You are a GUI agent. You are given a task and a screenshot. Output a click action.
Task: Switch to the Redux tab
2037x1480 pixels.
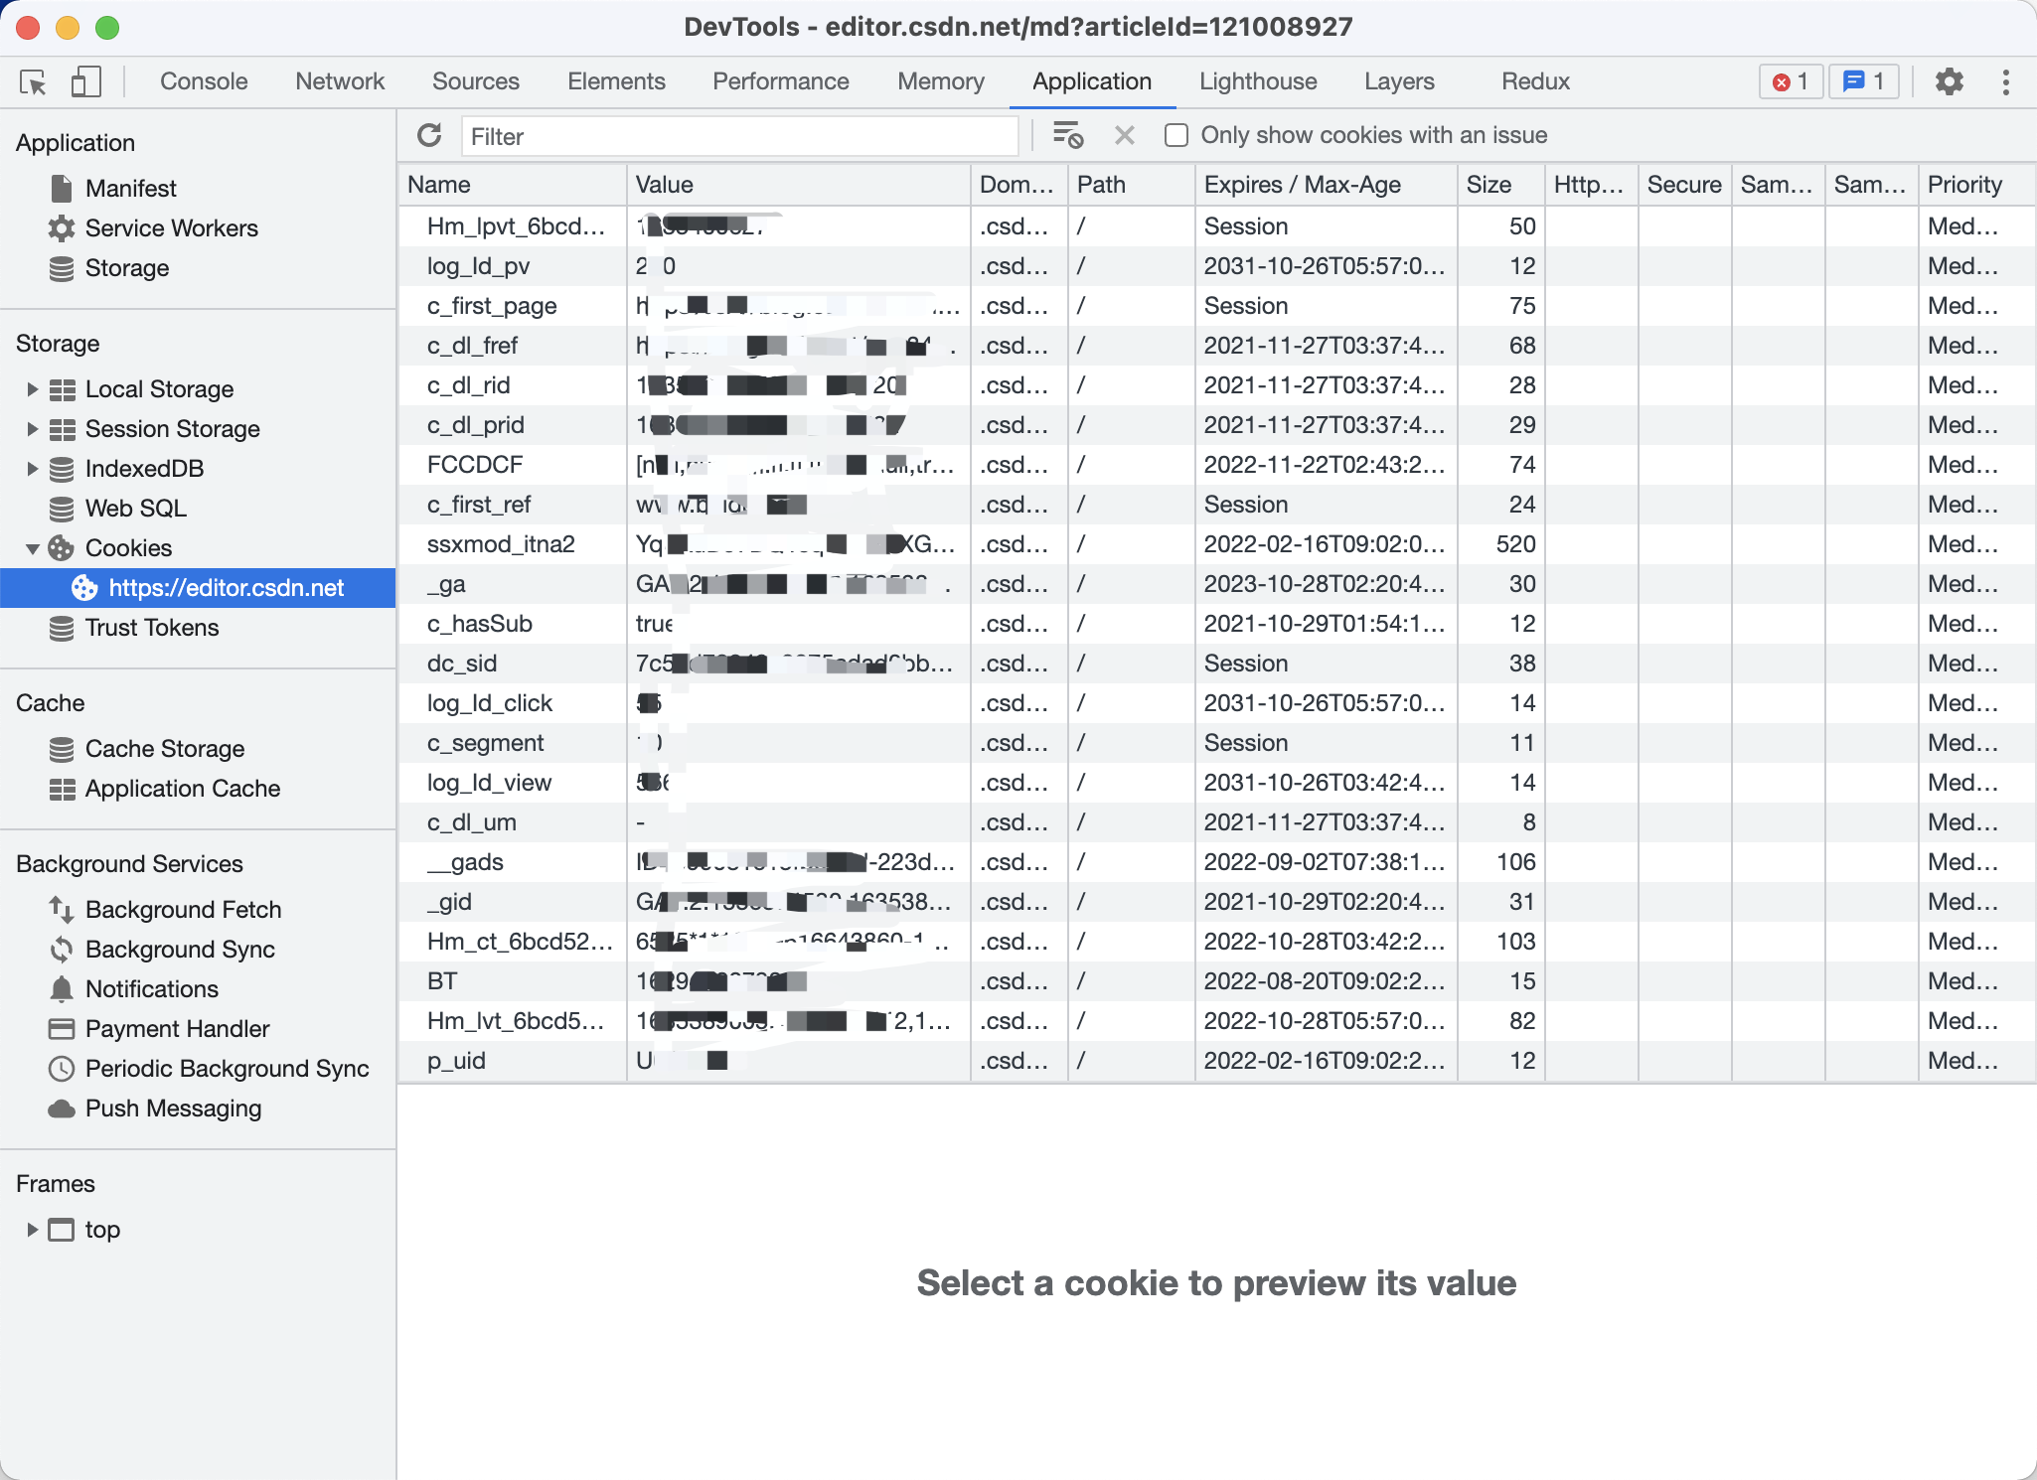point(1535,81)
